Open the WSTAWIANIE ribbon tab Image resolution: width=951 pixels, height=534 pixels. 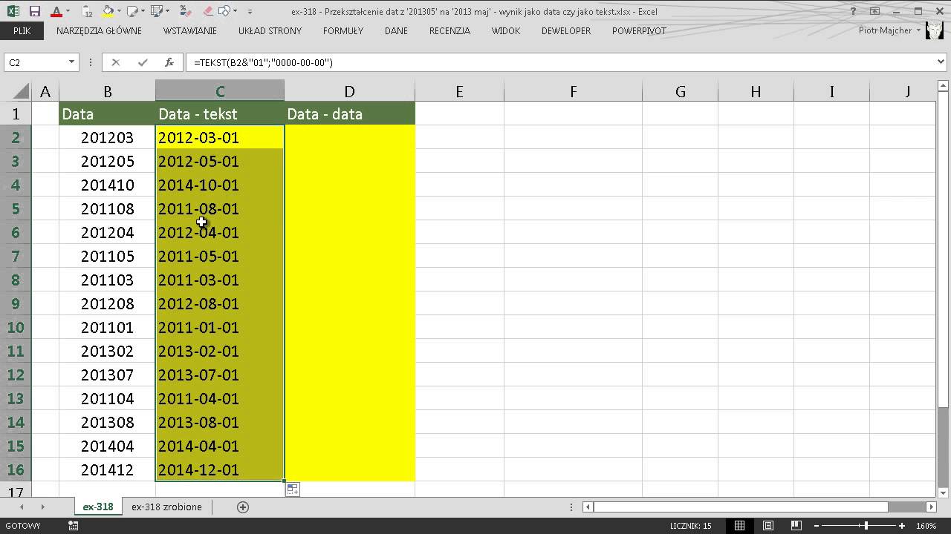coord(190,31)
